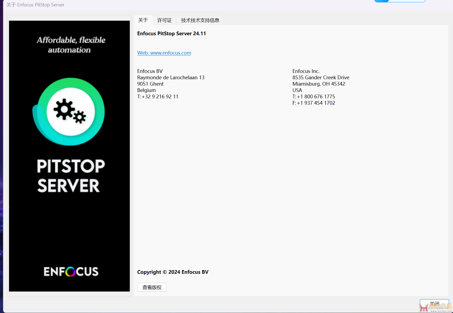The width and height of the screenshot is (453, 313).
Task: Click the Belgium phone number +32 9 216 92 11
Action: pos(159,97)
